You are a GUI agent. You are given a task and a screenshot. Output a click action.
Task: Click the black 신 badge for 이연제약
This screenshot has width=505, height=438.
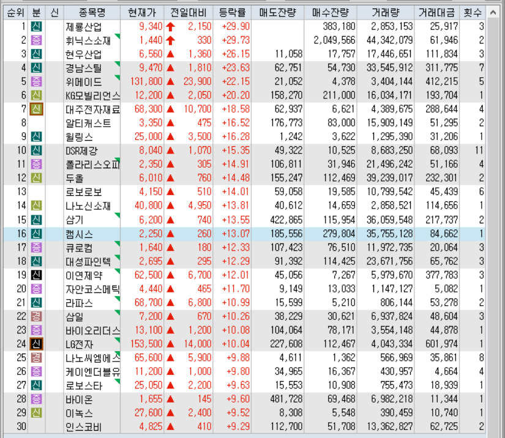pyautogui.click(x=36, y=275)
